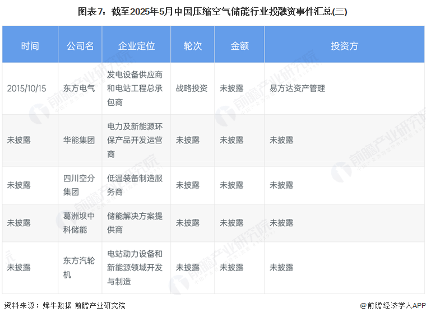Select the round cell 战略投资

coord(192,88)
